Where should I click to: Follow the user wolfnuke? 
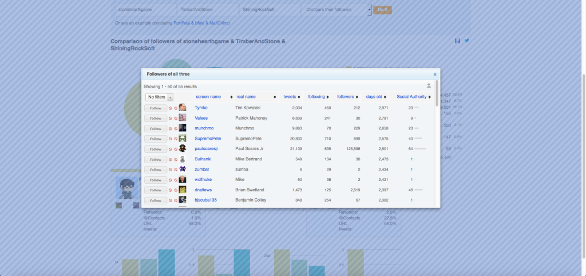pyautogui.click(x=156, y=180)
